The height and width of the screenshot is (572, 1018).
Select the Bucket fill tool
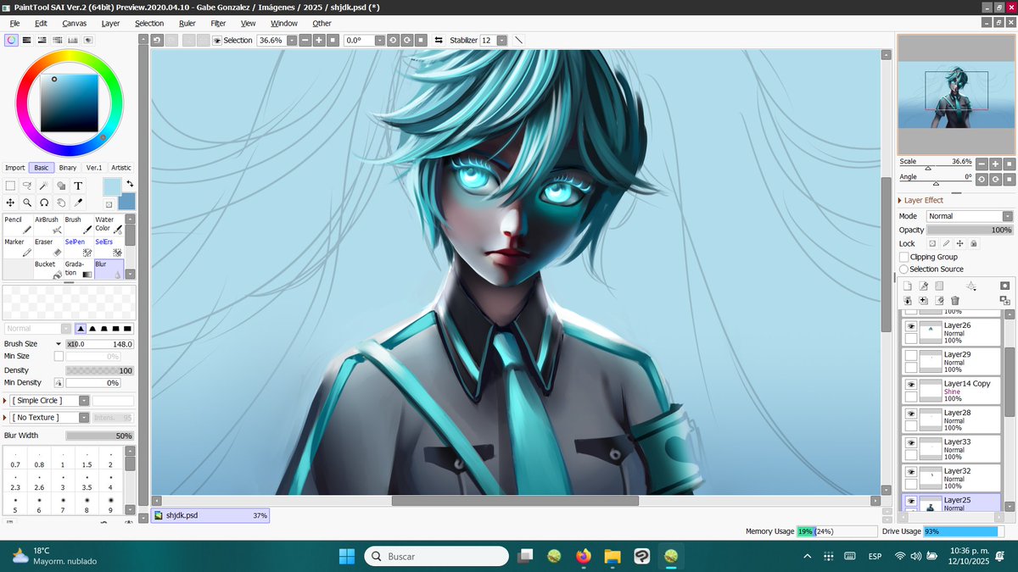click(48, 269)
